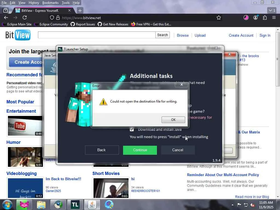Show hidden tray icons arrow
The height and width of the screenshot is (210, 280).
(232, 205)
